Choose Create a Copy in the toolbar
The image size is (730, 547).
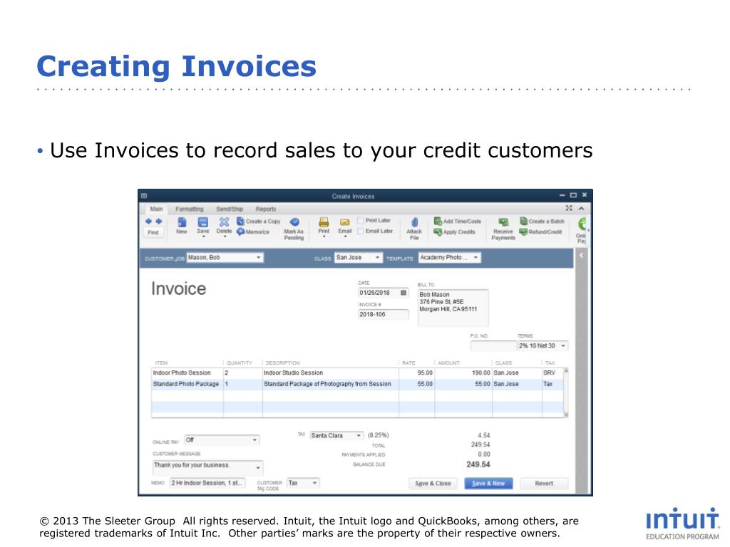click(259, 222)
